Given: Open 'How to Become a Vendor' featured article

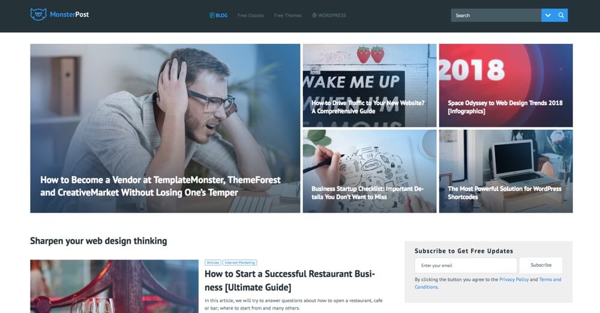Looking at the screenshot, I should [166, 129].
